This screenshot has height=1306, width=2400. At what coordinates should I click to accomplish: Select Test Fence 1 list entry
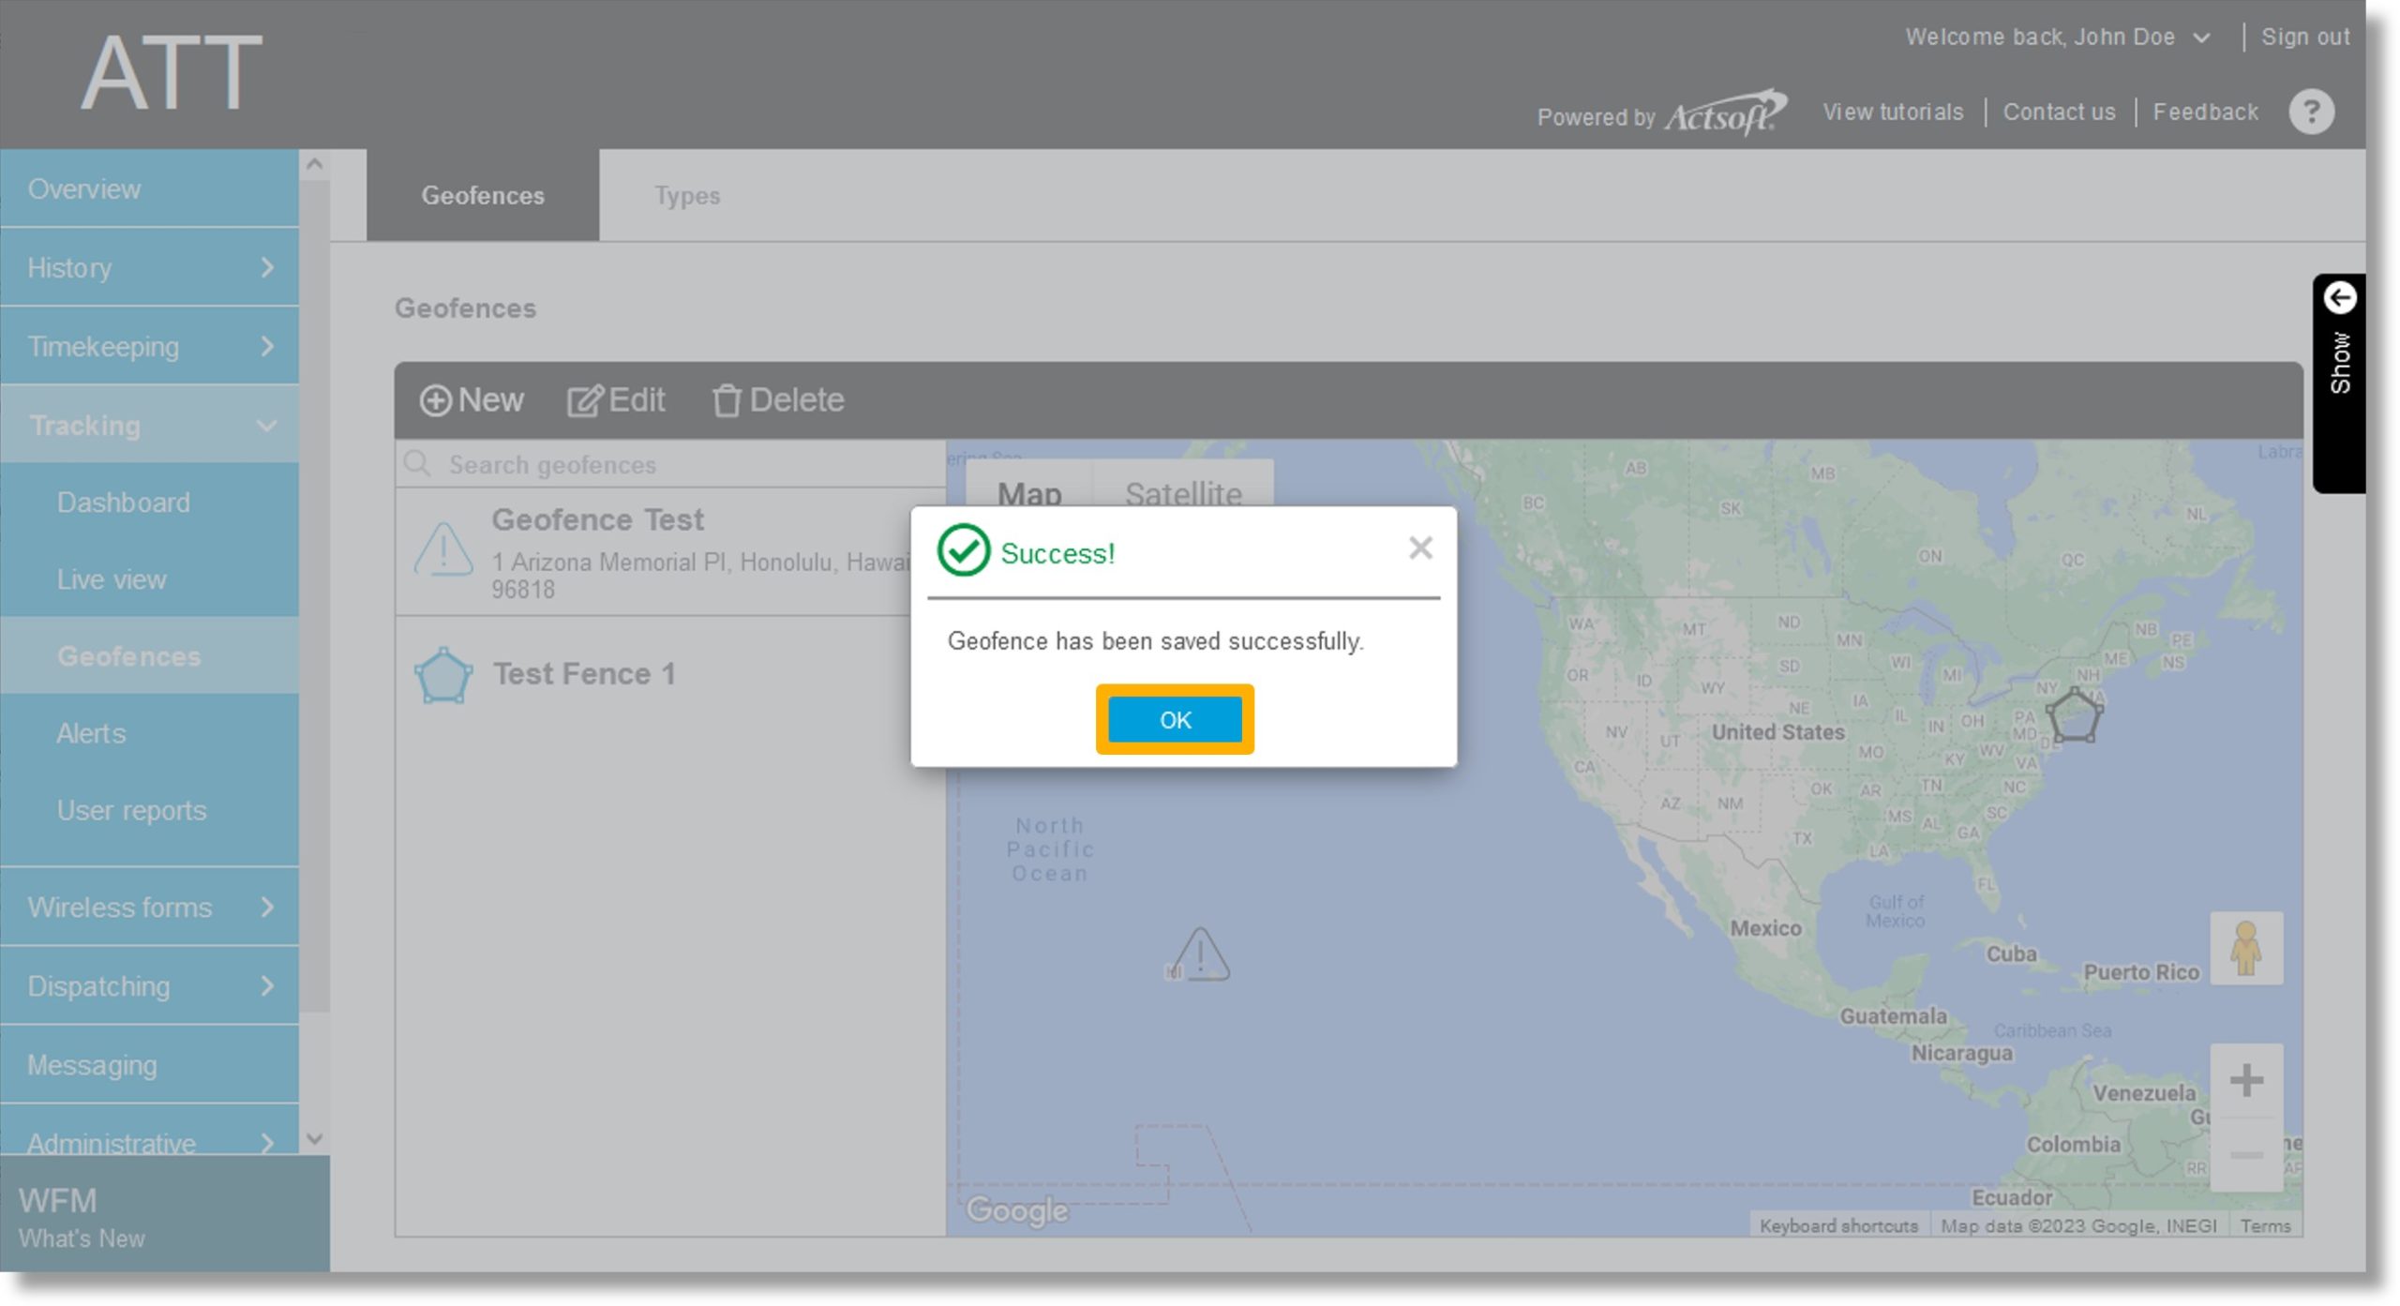coord(670,674)
